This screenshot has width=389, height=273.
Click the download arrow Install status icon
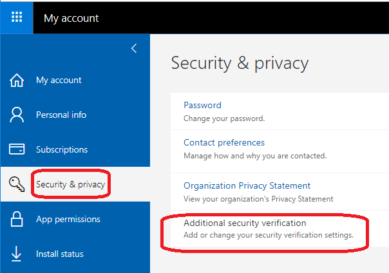[17, 254]
